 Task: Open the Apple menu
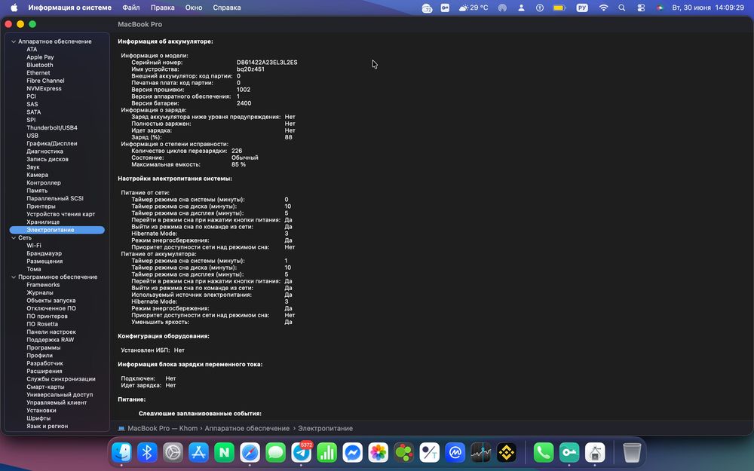(x=14, y=8)
